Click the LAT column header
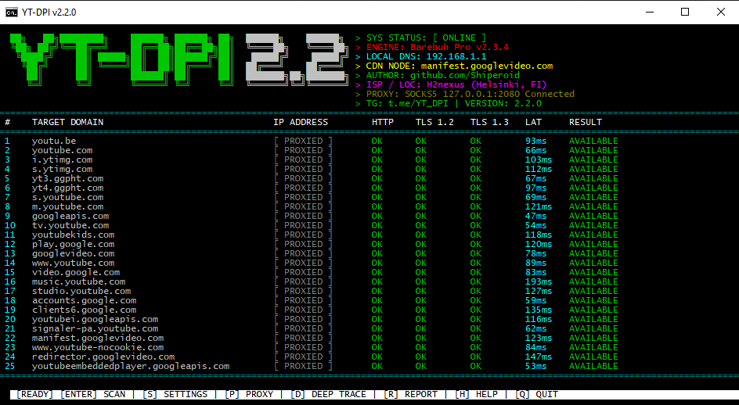This screenshot has height=405, width=739. tap(534, 122)
